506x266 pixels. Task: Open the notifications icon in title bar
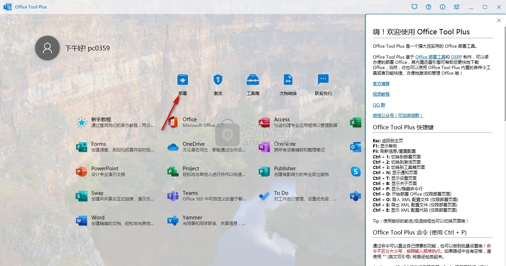click(x=414, y=7)
